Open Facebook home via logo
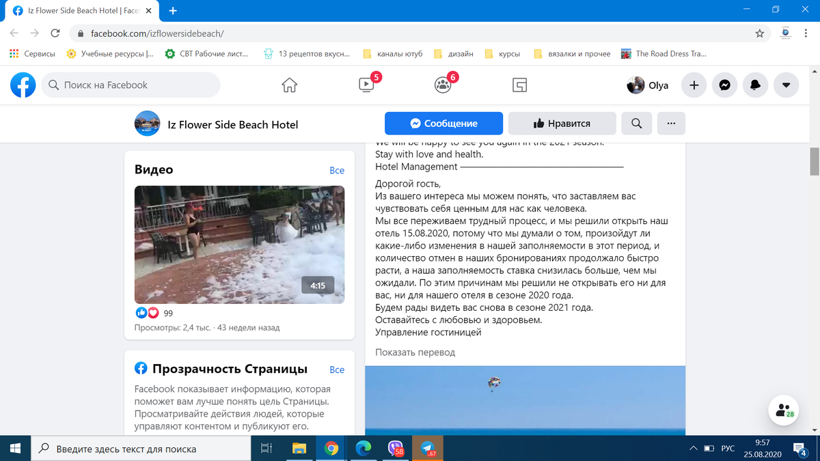 pos(23,85)
